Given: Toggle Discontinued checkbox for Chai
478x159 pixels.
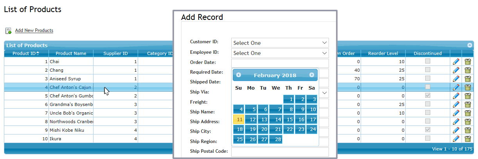Looking at the screenshot, I should 428,61.
